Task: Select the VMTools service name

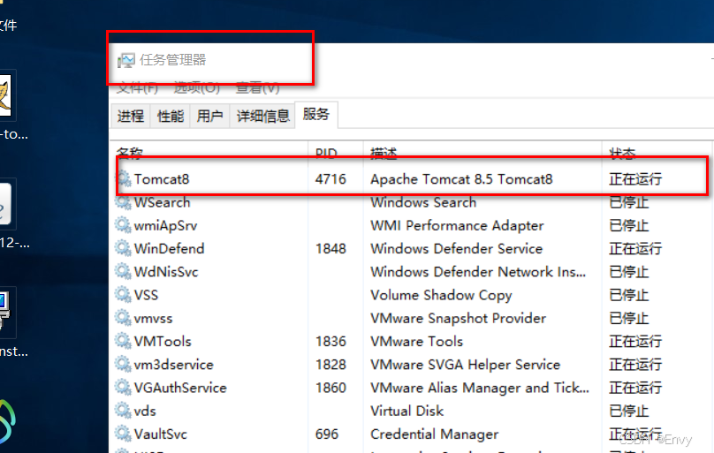Action: pyautogui.click(x=163, y=342)
